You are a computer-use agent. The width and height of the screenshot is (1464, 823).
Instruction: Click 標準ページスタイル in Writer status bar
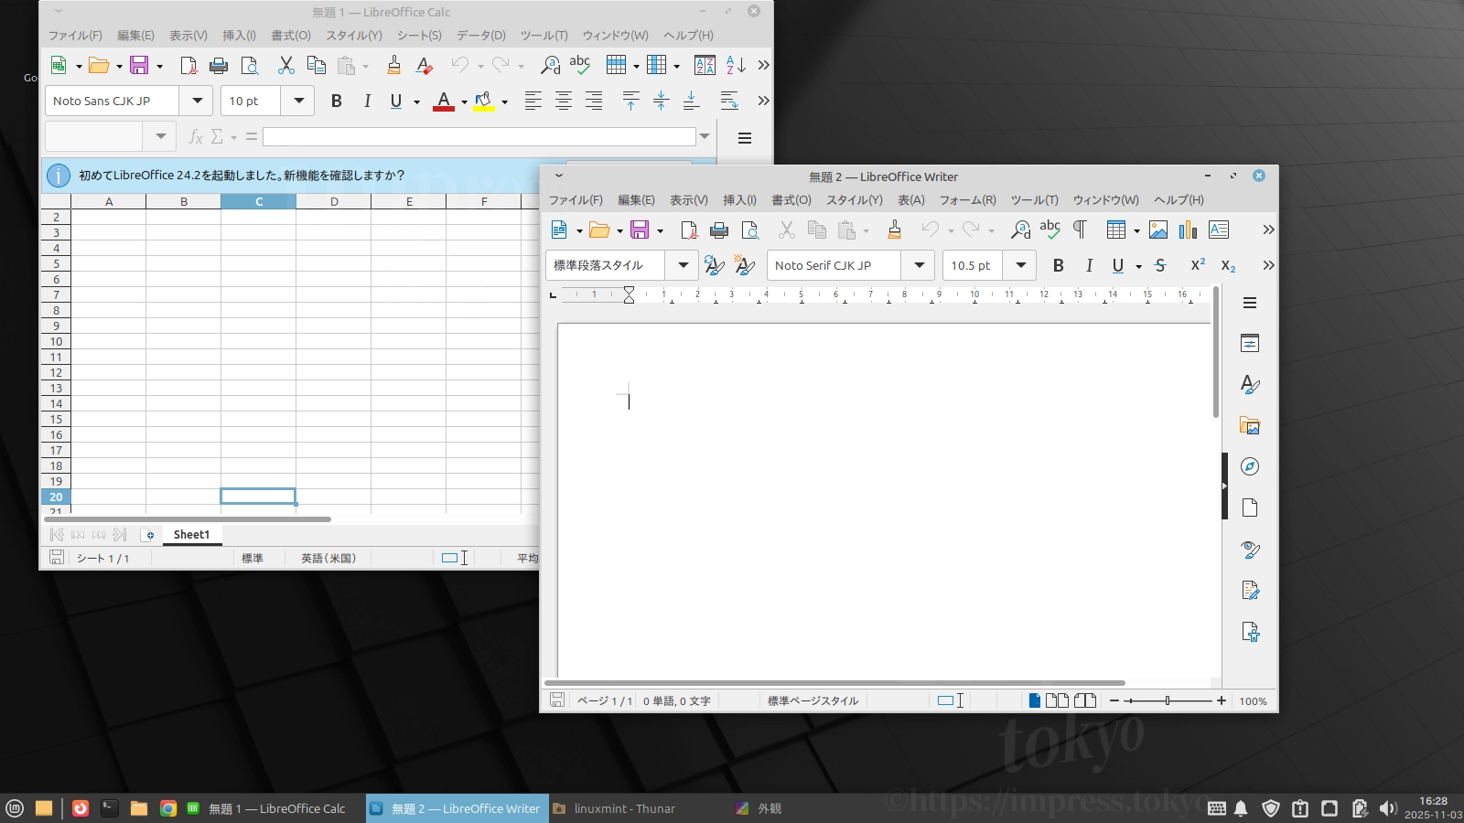813,701
